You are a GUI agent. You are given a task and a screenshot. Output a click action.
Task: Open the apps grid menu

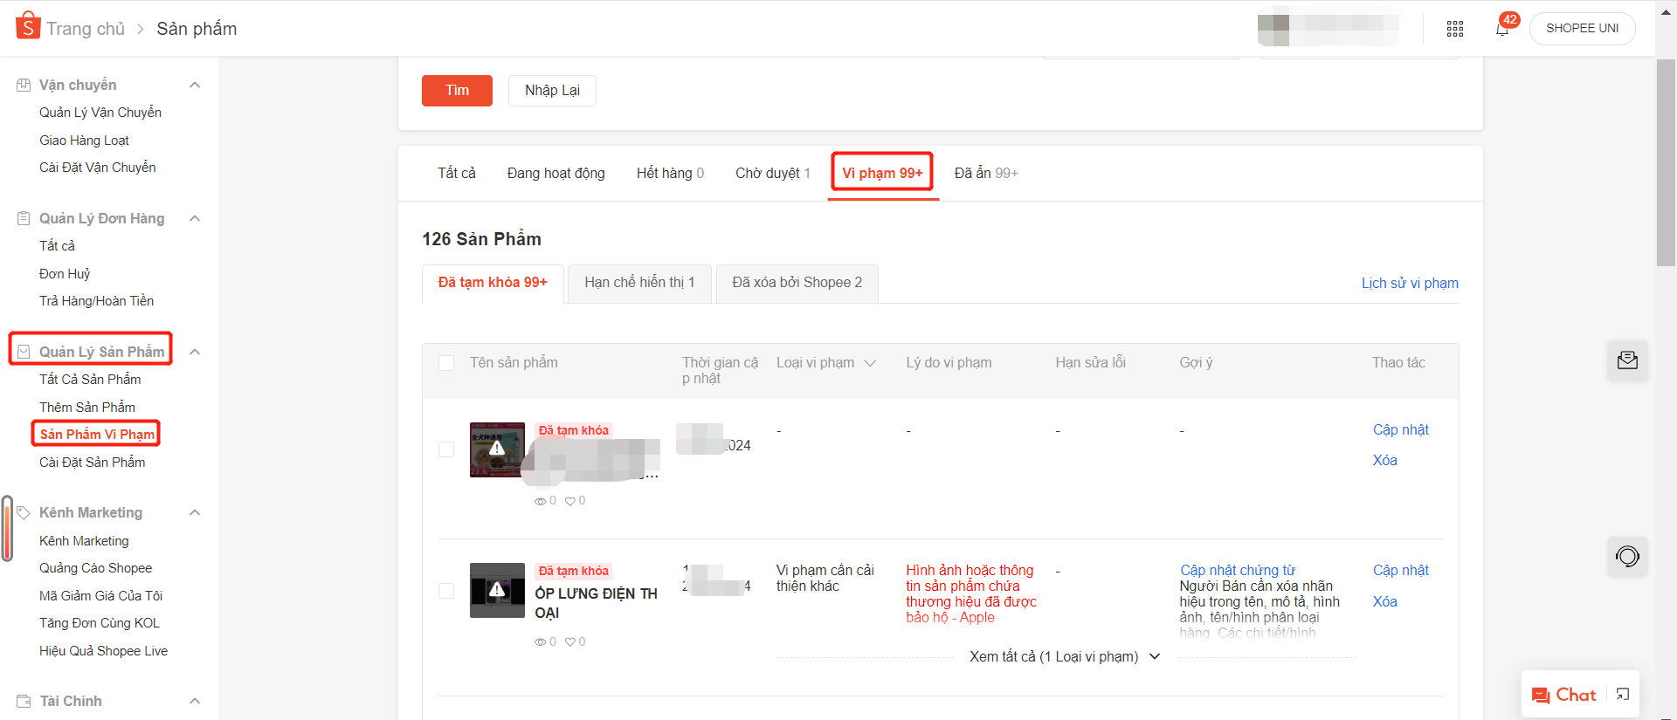click(x=1455, y=29)
